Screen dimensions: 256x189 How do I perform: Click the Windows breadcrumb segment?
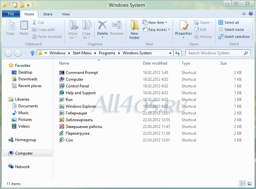point(57,53)
